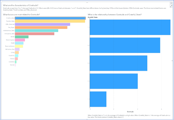The width and height of the screenshot is (174, 120).
Task: Click the shortest bar for Grateful_State 1
Action: 98,99
